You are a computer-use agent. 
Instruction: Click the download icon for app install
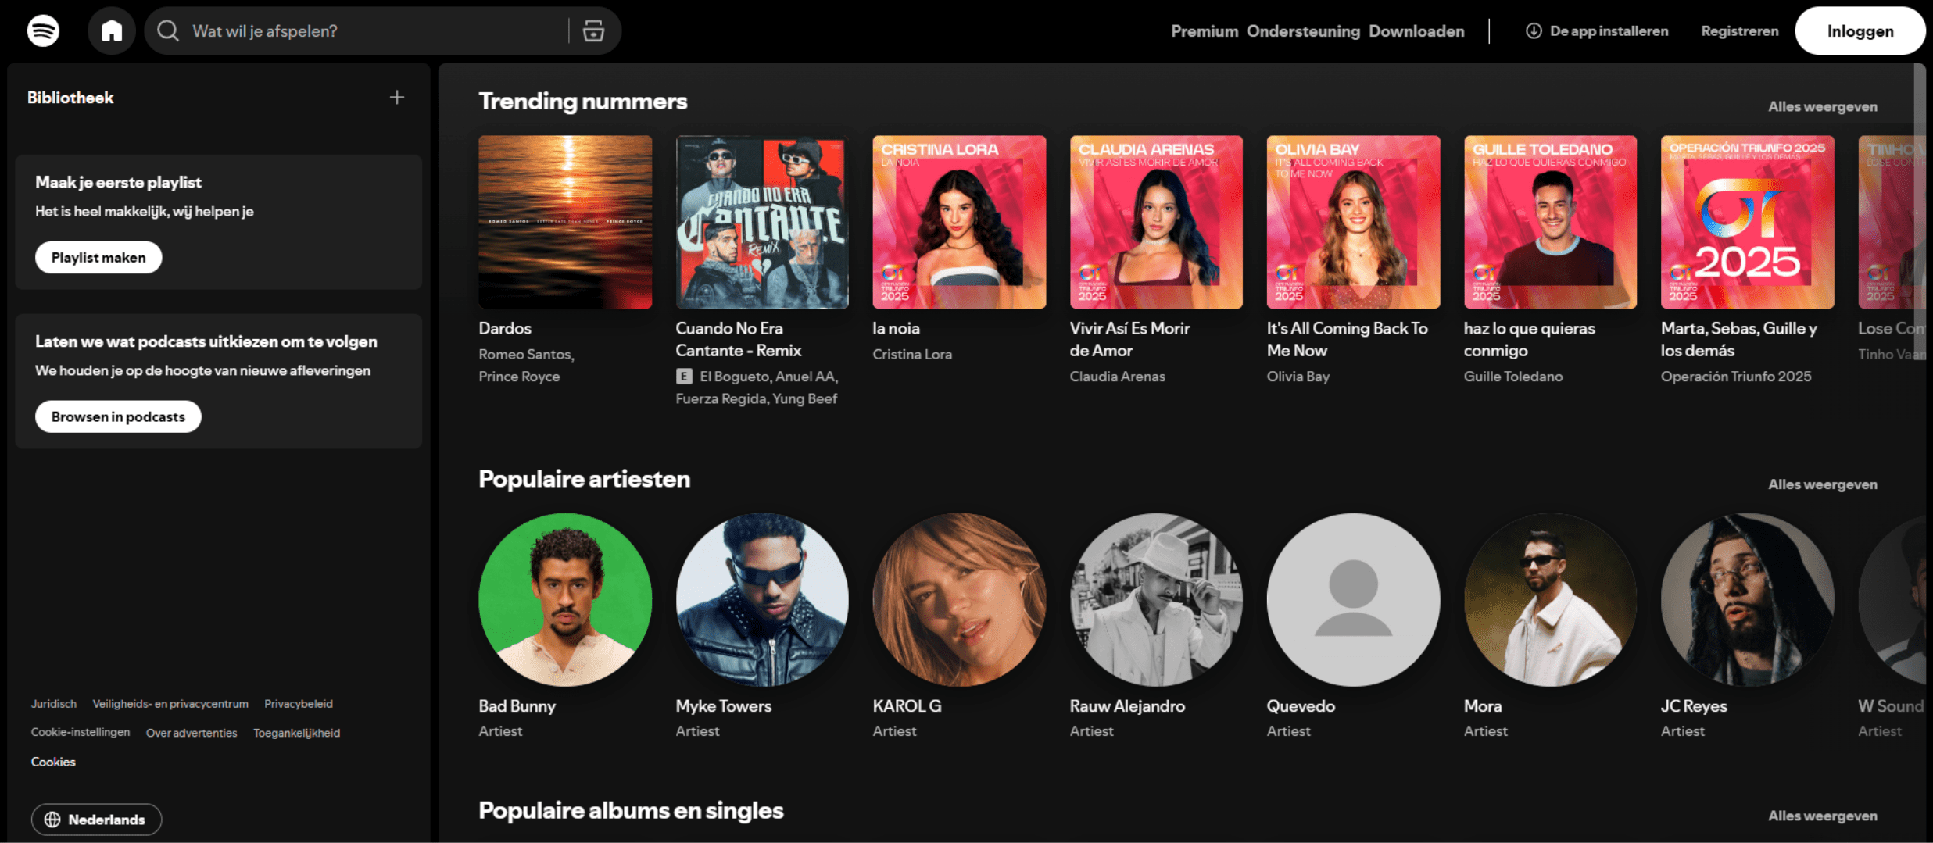coord(1534,31)
